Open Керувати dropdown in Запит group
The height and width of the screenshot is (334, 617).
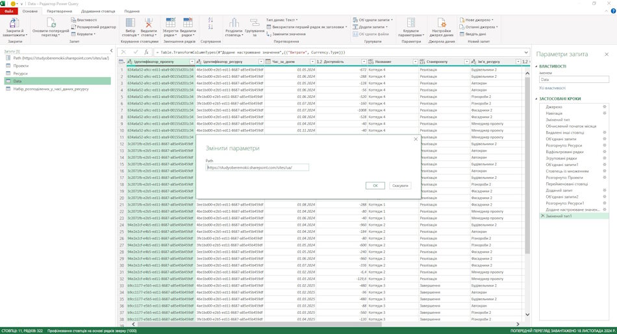pyautogui.click(x=83, y=34)
